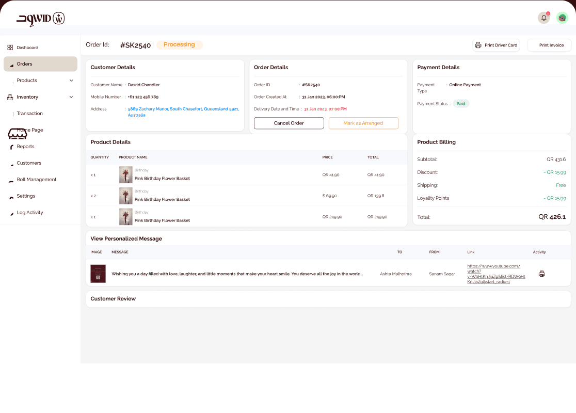576x413 pixels.
Task: Click product thumbnail in the $ 69.90 row
Action: click(x=125, y=196)
